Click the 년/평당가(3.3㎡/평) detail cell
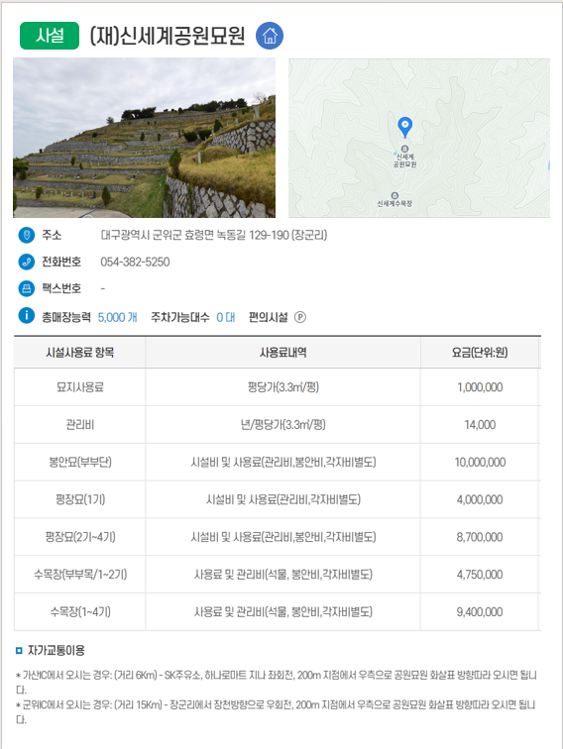This screenshot has height=749, width=563. (x=282, y=425)
